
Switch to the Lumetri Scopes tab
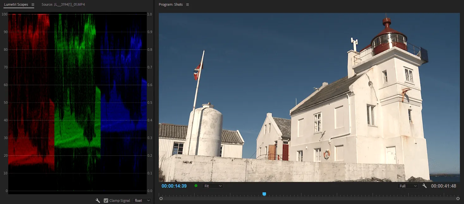16,5
